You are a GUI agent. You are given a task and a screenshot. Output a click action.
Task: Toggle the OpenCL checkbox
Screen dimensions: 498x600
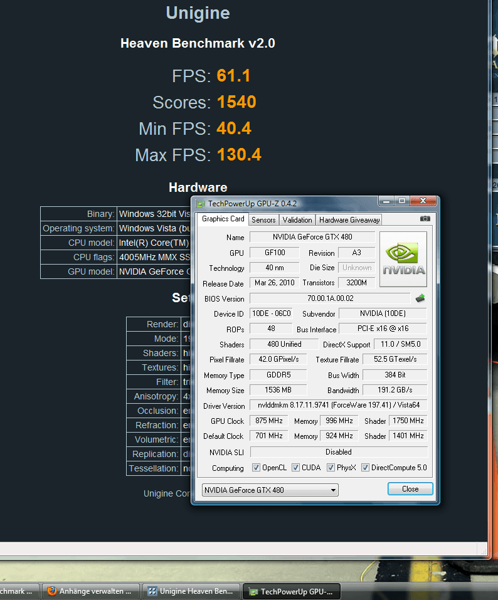coord(256,468)
